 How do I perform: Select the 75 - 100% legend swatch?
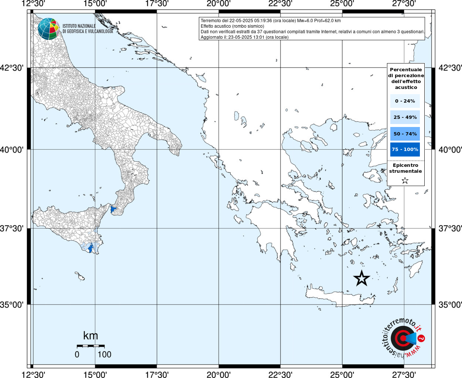405,150
